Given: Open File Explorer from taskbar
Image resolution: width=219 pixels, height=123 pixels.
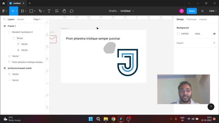Looking at the screenshot, I should tap(106, 119).
